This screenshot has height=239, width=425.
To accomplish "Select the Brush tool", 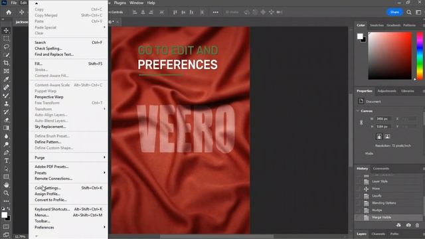I will click(6, 96).
